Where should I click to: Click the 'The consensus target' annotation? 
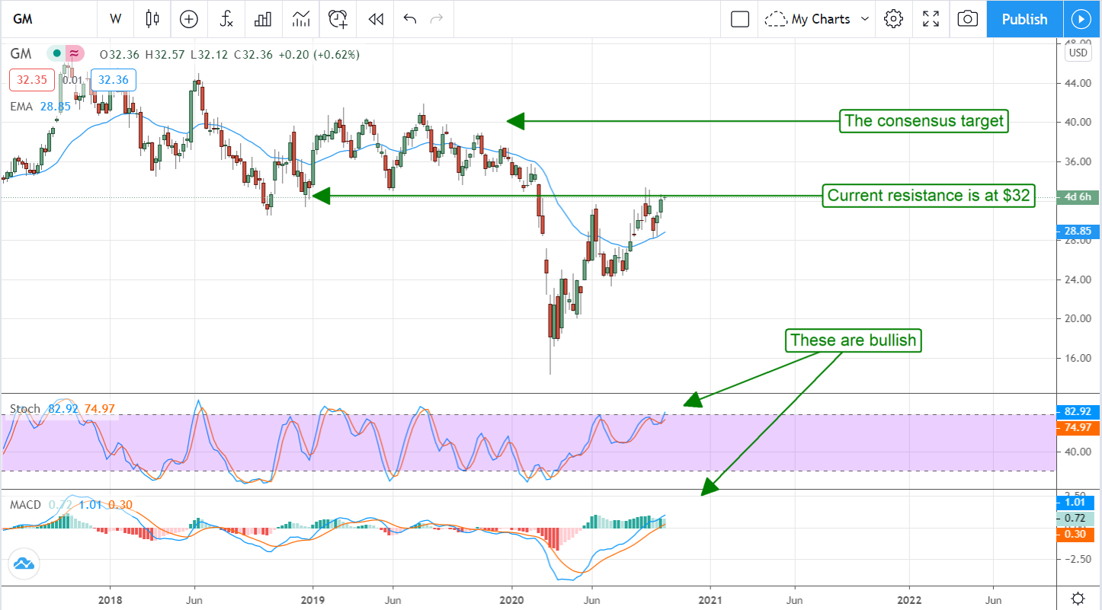pyautogui.click(x=924, y=120)
